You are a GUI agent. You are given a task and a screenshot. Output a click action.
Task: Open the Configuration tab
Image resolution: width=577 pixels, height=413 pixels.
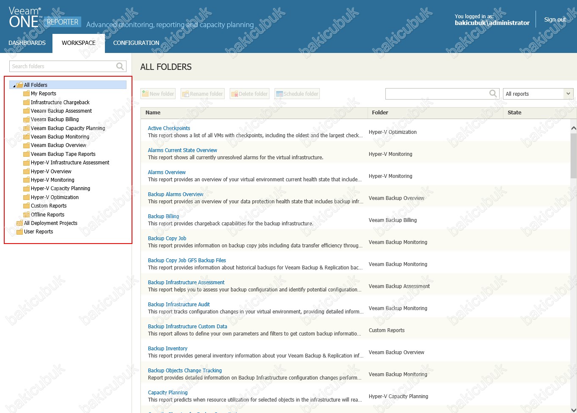tap(136, 43)
